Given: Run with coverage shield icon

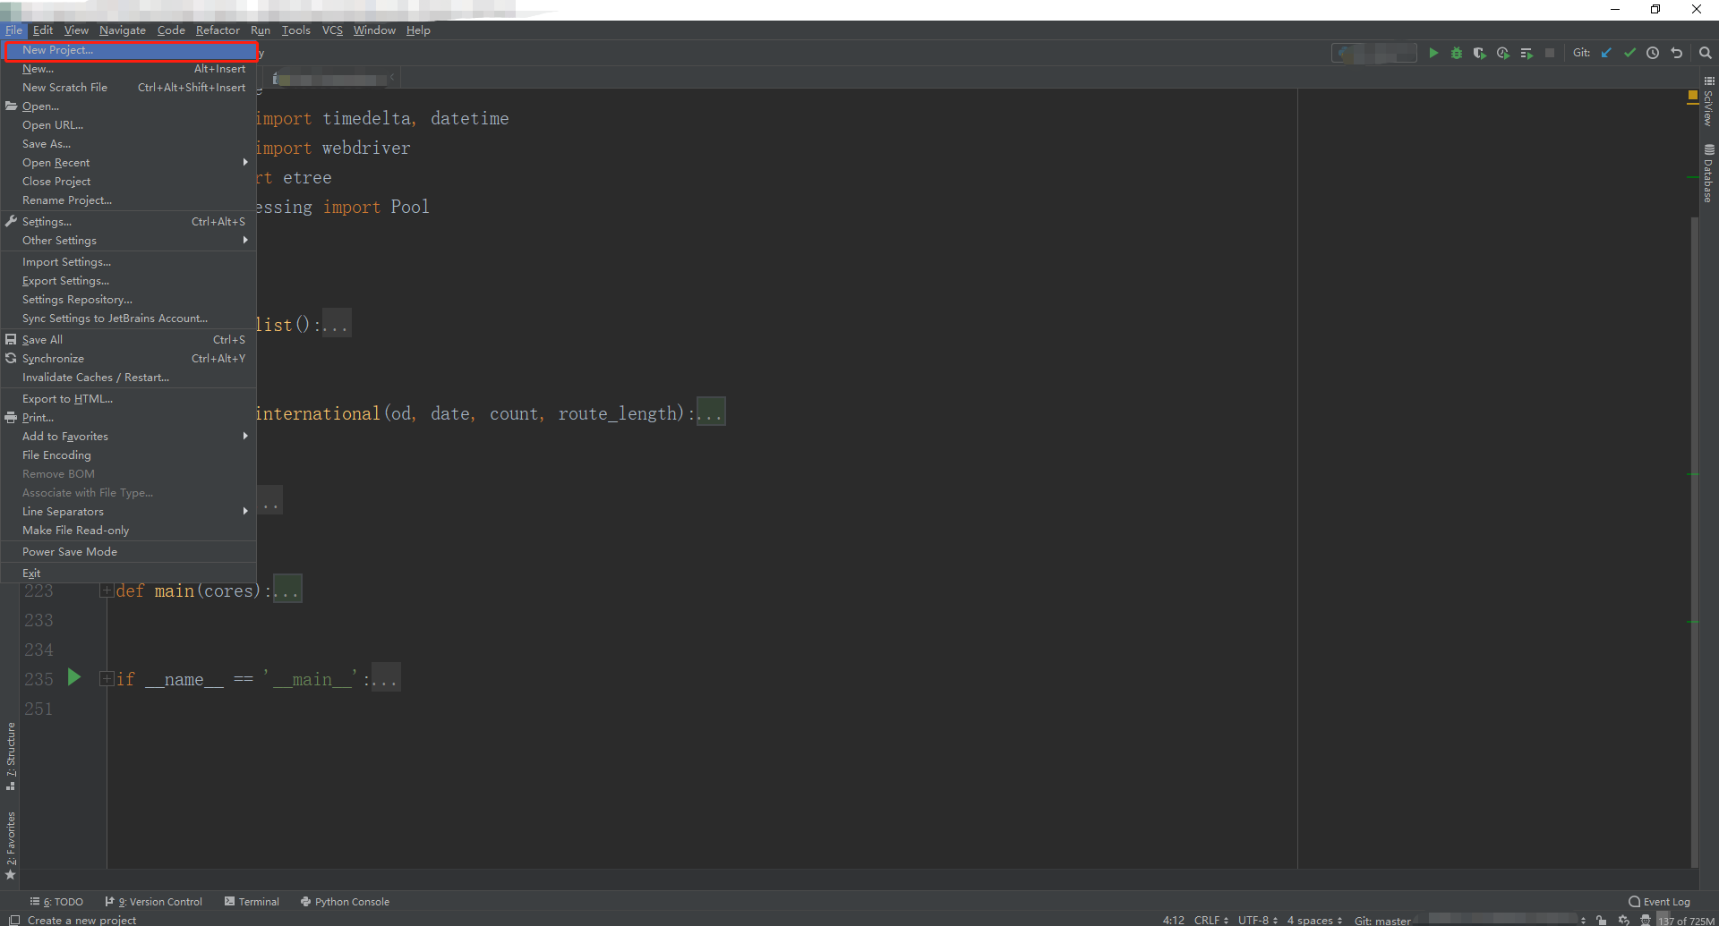Looking at the screenshot, I should click(1480, 53).
